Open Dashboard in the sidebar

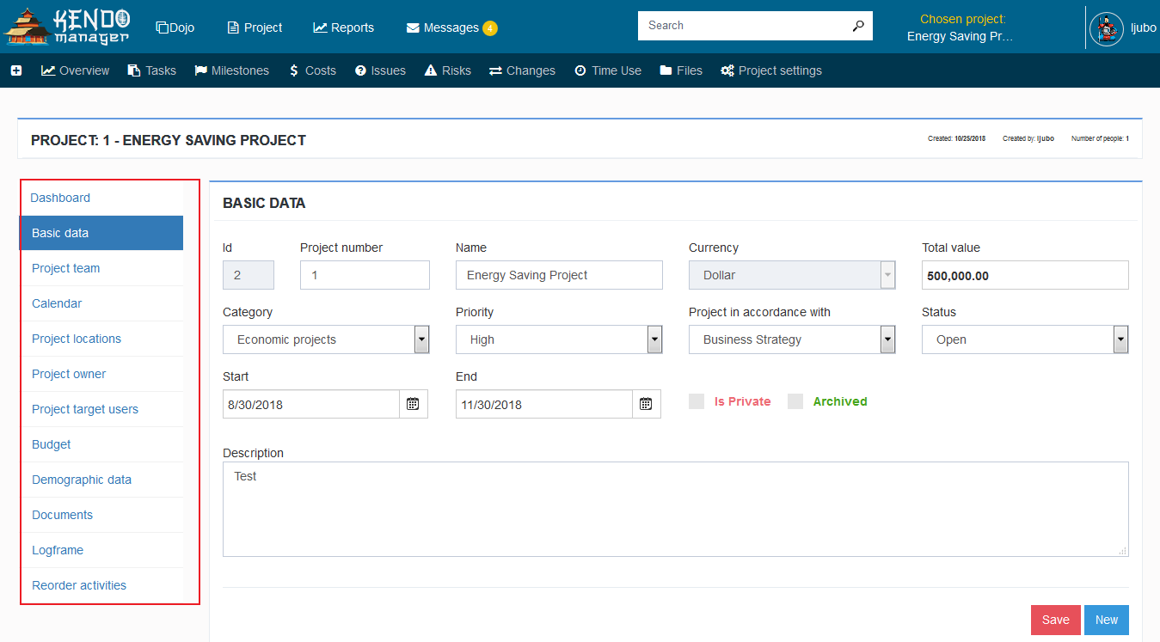101,198
